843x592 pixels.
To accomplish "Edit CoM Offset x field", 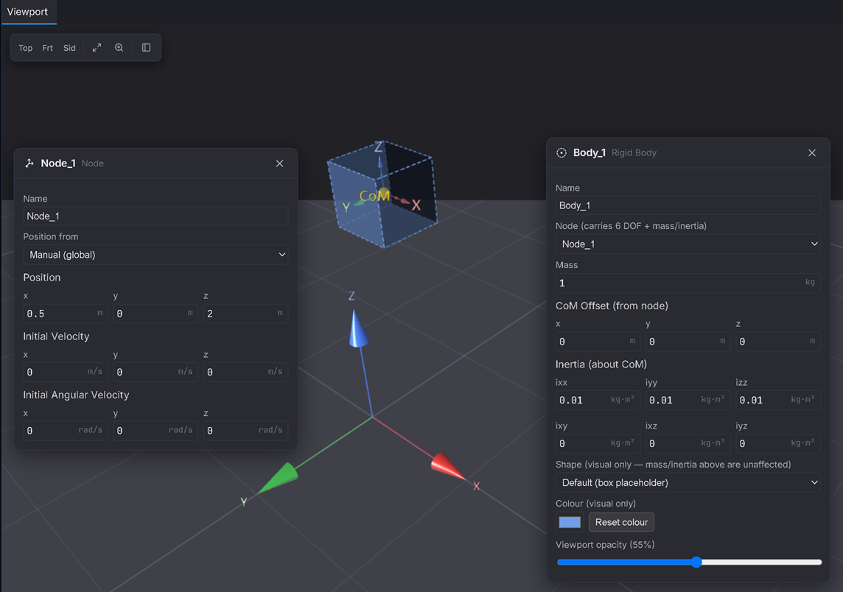I will tap(598, 341).
